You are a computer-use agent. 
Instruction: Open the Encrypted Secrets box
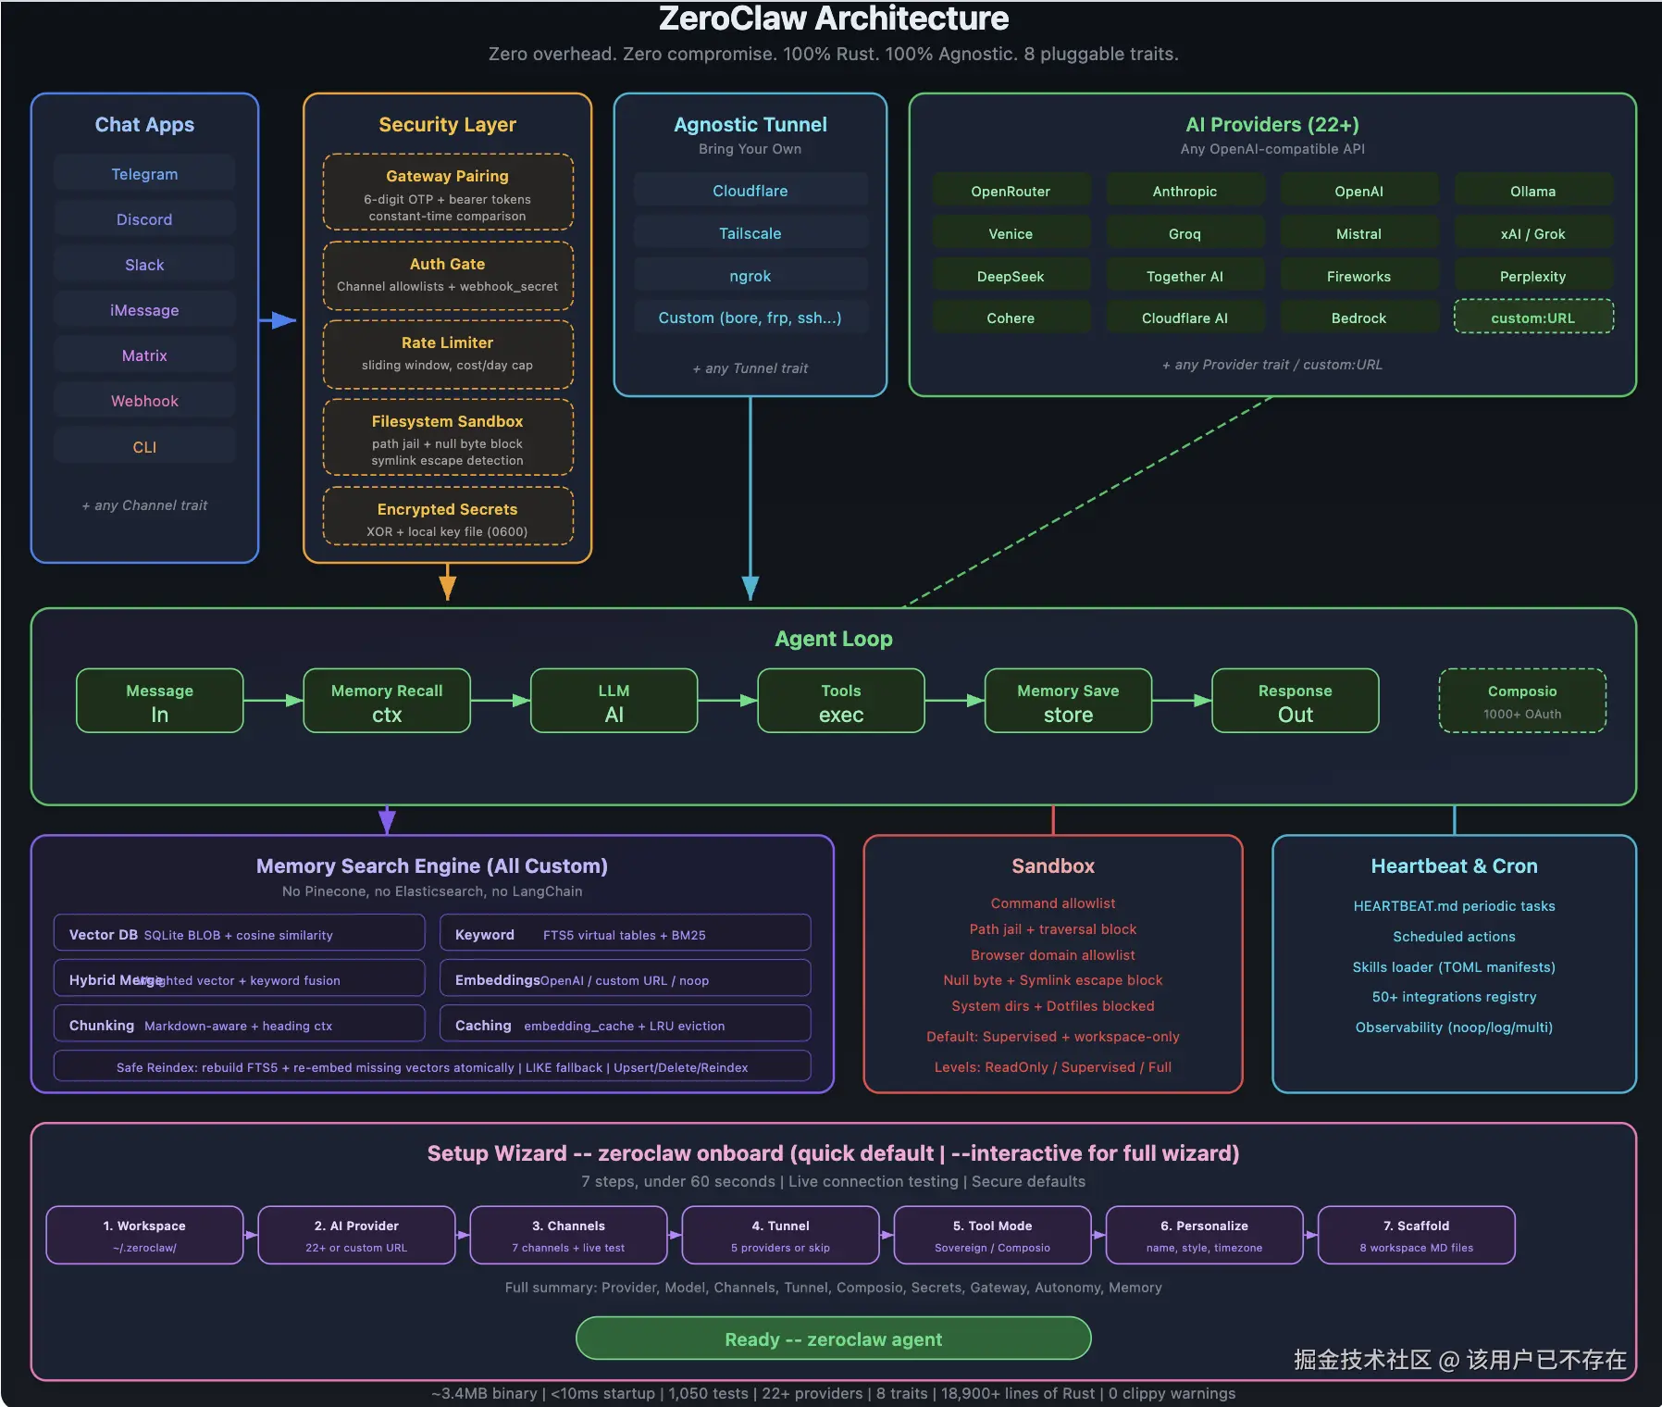448,517
